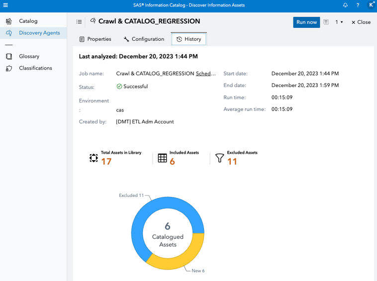The width and height of the screenshot is (377, 281).
Task: Click the run history log icon
Action: pyautogui.click(x=326, y=22)
